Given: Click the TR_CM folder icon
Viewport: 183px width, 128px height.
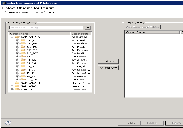Looking at the screenshot, I should pos(23,79).
